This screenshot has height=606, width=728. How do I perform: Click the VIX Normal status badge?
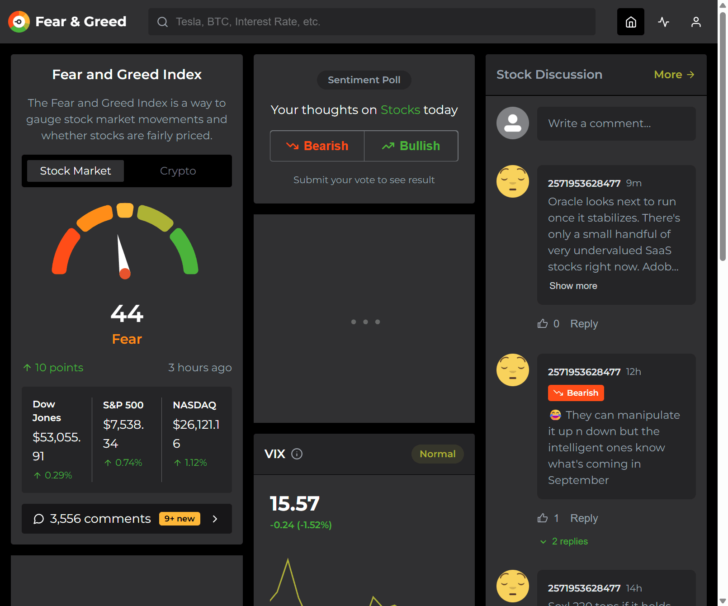pyautogui.click(x=437, y=454)
